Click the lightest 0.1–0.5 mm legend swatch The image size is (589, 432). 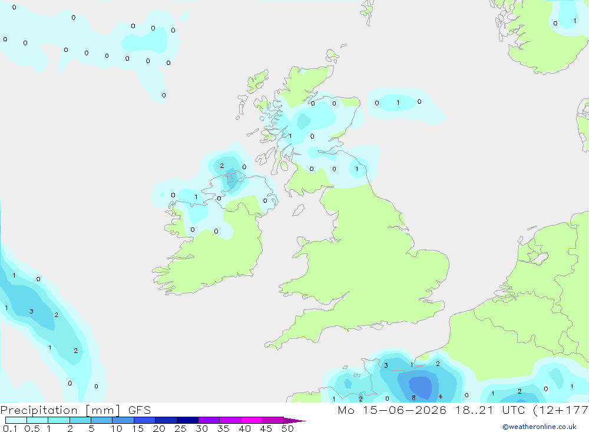pos(16,420)
